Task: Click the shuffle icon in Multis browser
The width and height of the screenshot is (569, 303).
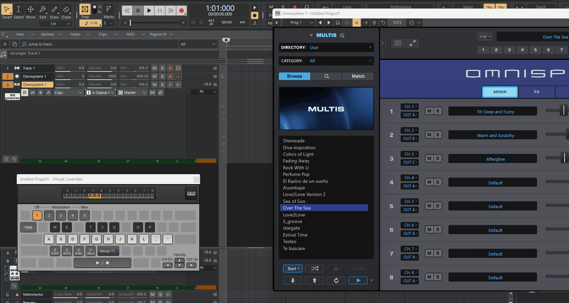Action: click(314, 268)
